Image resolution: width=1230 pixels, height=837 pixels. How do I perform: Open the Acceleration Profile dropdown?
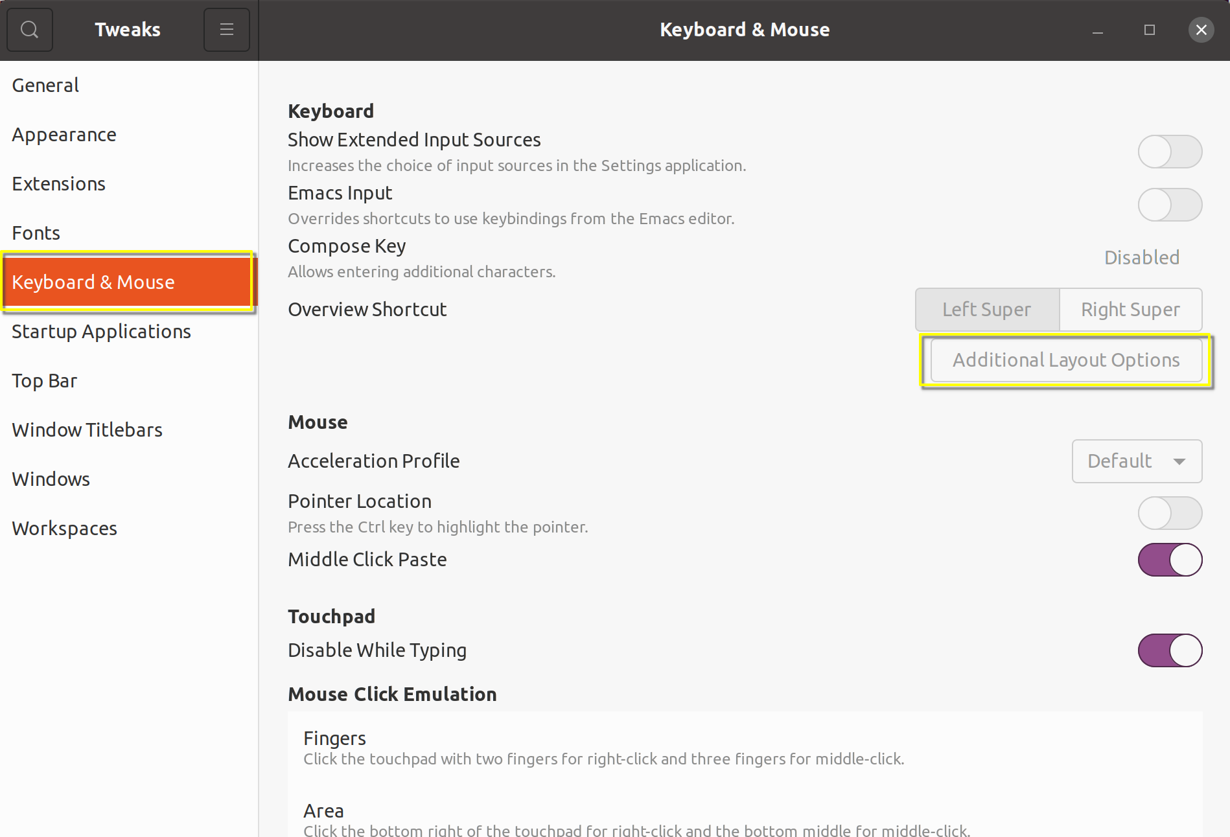[1137, 461]
